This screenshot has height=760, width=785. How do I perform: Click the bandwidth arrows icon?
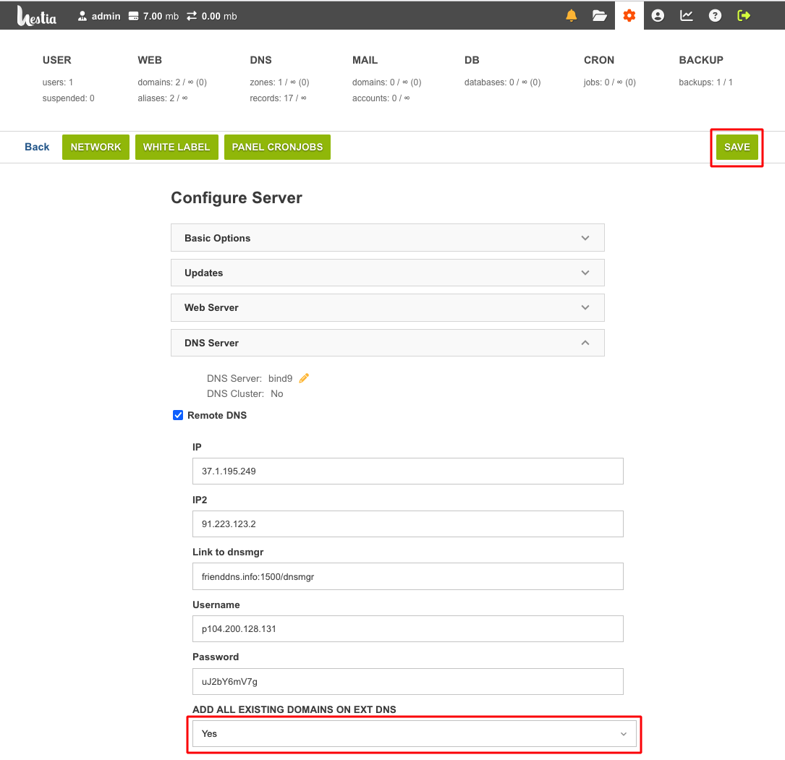(x=192, y=16)
